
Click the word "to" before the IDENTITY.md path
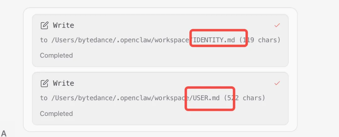tap(43, 40)
